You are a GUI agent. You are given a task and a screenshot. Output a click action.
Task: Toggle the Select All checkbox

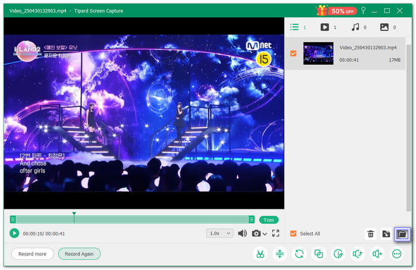pyautogui.click(x=293, y=234)
